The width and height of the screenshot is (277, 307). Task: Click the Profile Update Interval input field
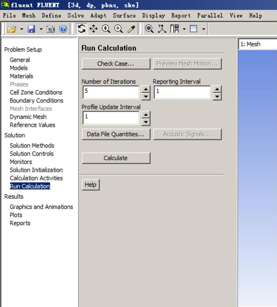click(111, 118)
